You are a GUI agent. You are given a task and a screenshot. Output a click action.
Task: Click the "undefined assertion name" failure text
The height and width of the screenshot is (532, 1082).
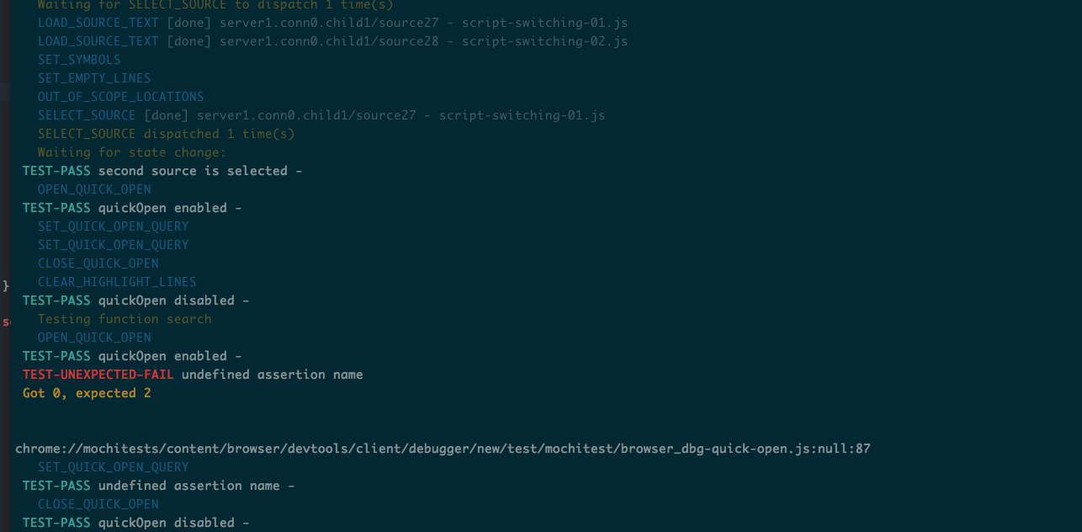[x=272, y=375]
